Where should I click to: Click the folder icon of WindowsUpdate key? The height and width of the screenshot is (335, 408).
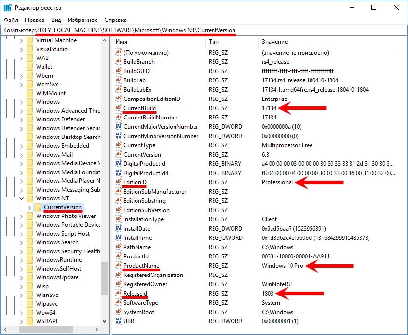pyautogui.click(x=30, y=277)
